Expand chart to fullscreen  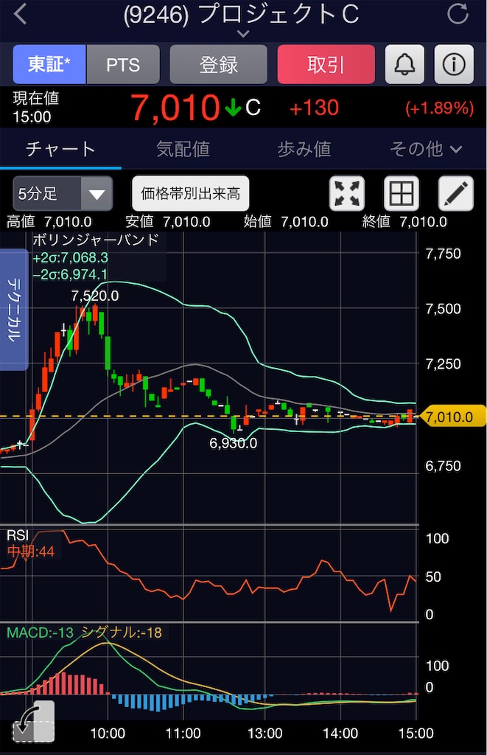pyautogui.click(x=347, y=194)
